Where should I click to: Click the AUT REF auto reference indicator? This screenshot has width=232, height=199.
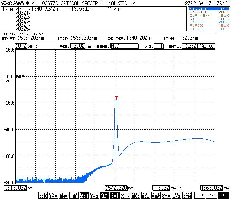coord(156,195)
